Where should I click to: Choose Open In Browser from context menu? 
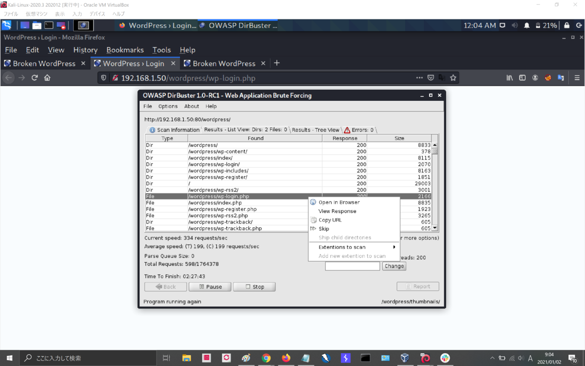click(x=354, y=202)
